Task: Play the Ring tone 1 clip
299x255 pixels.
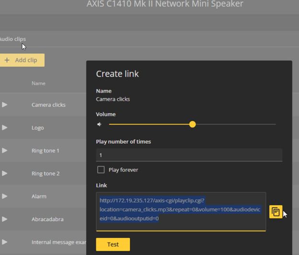Action: (5, 151)
